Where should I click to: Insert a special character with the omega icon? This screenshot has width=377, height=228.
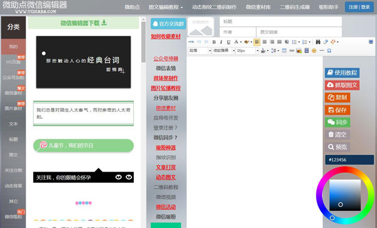[329, 51]
